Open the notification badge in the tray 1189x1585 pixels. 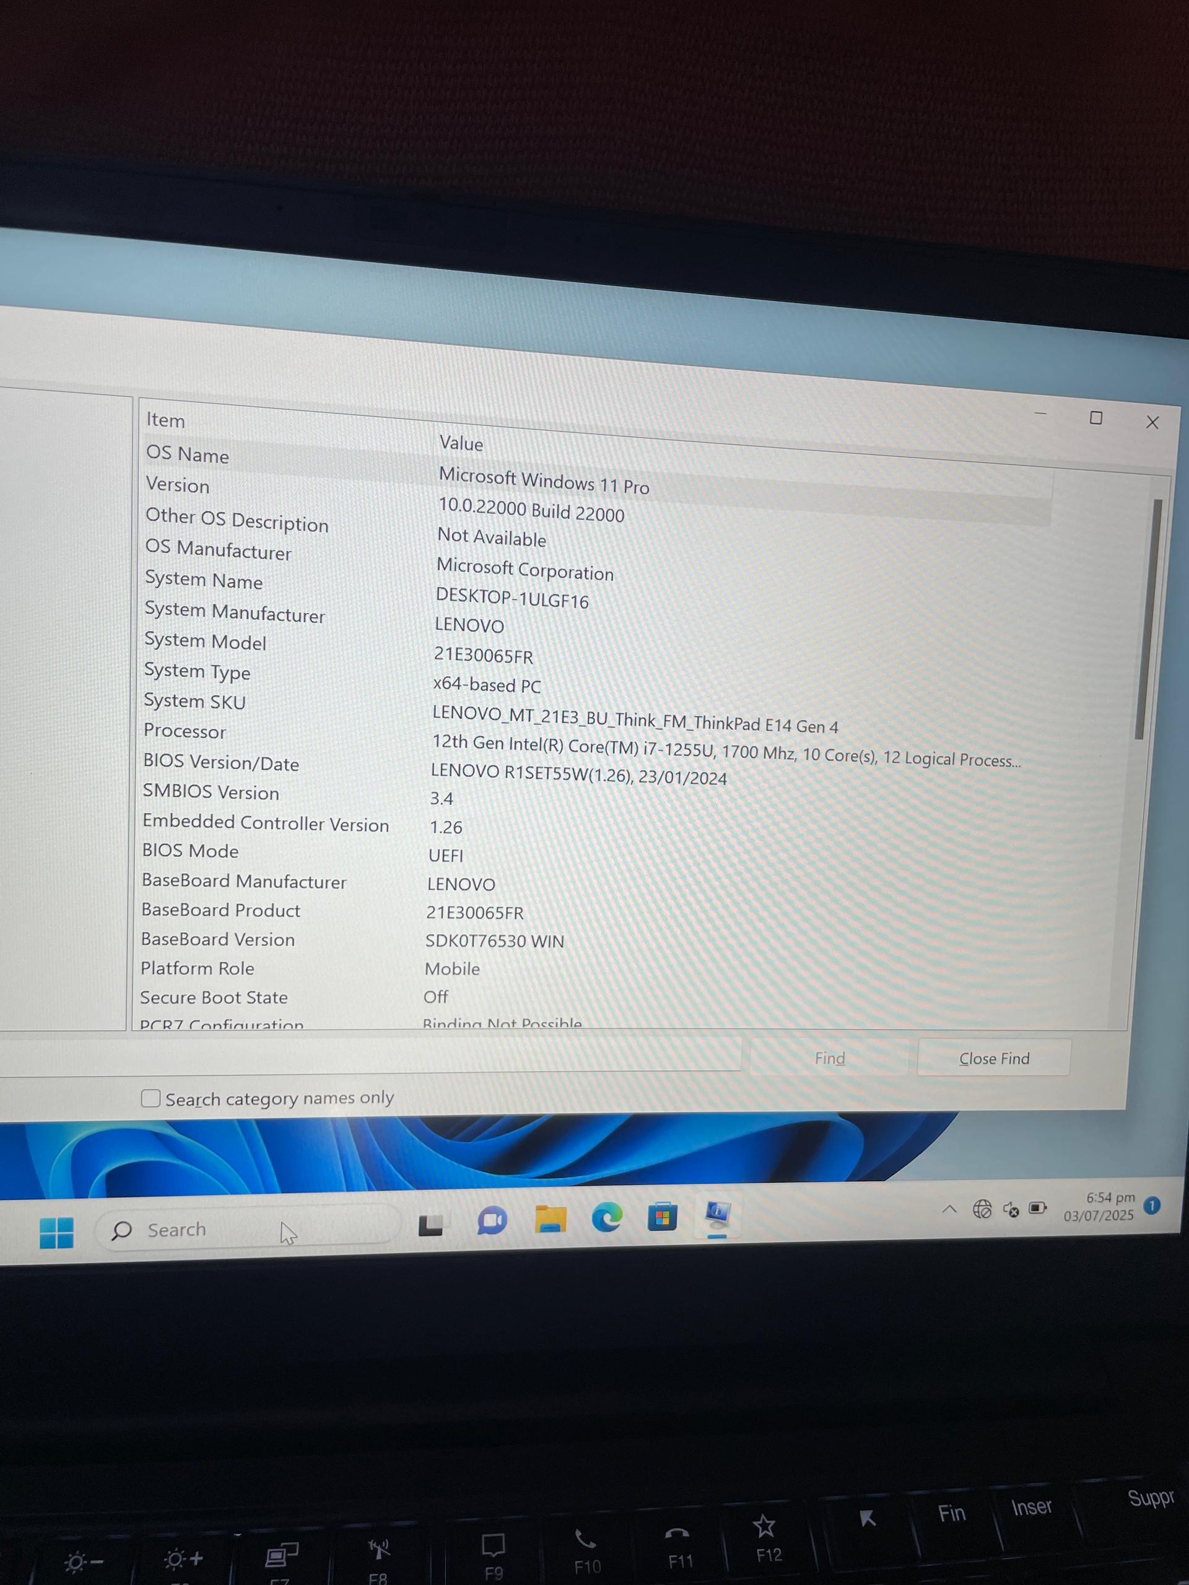(x=1152, y=1206)
